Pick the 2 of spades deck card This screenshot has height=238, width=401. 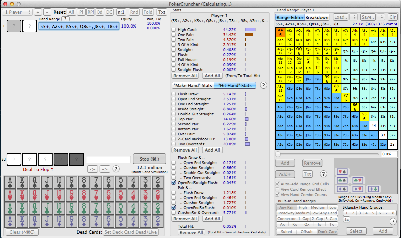157,182
